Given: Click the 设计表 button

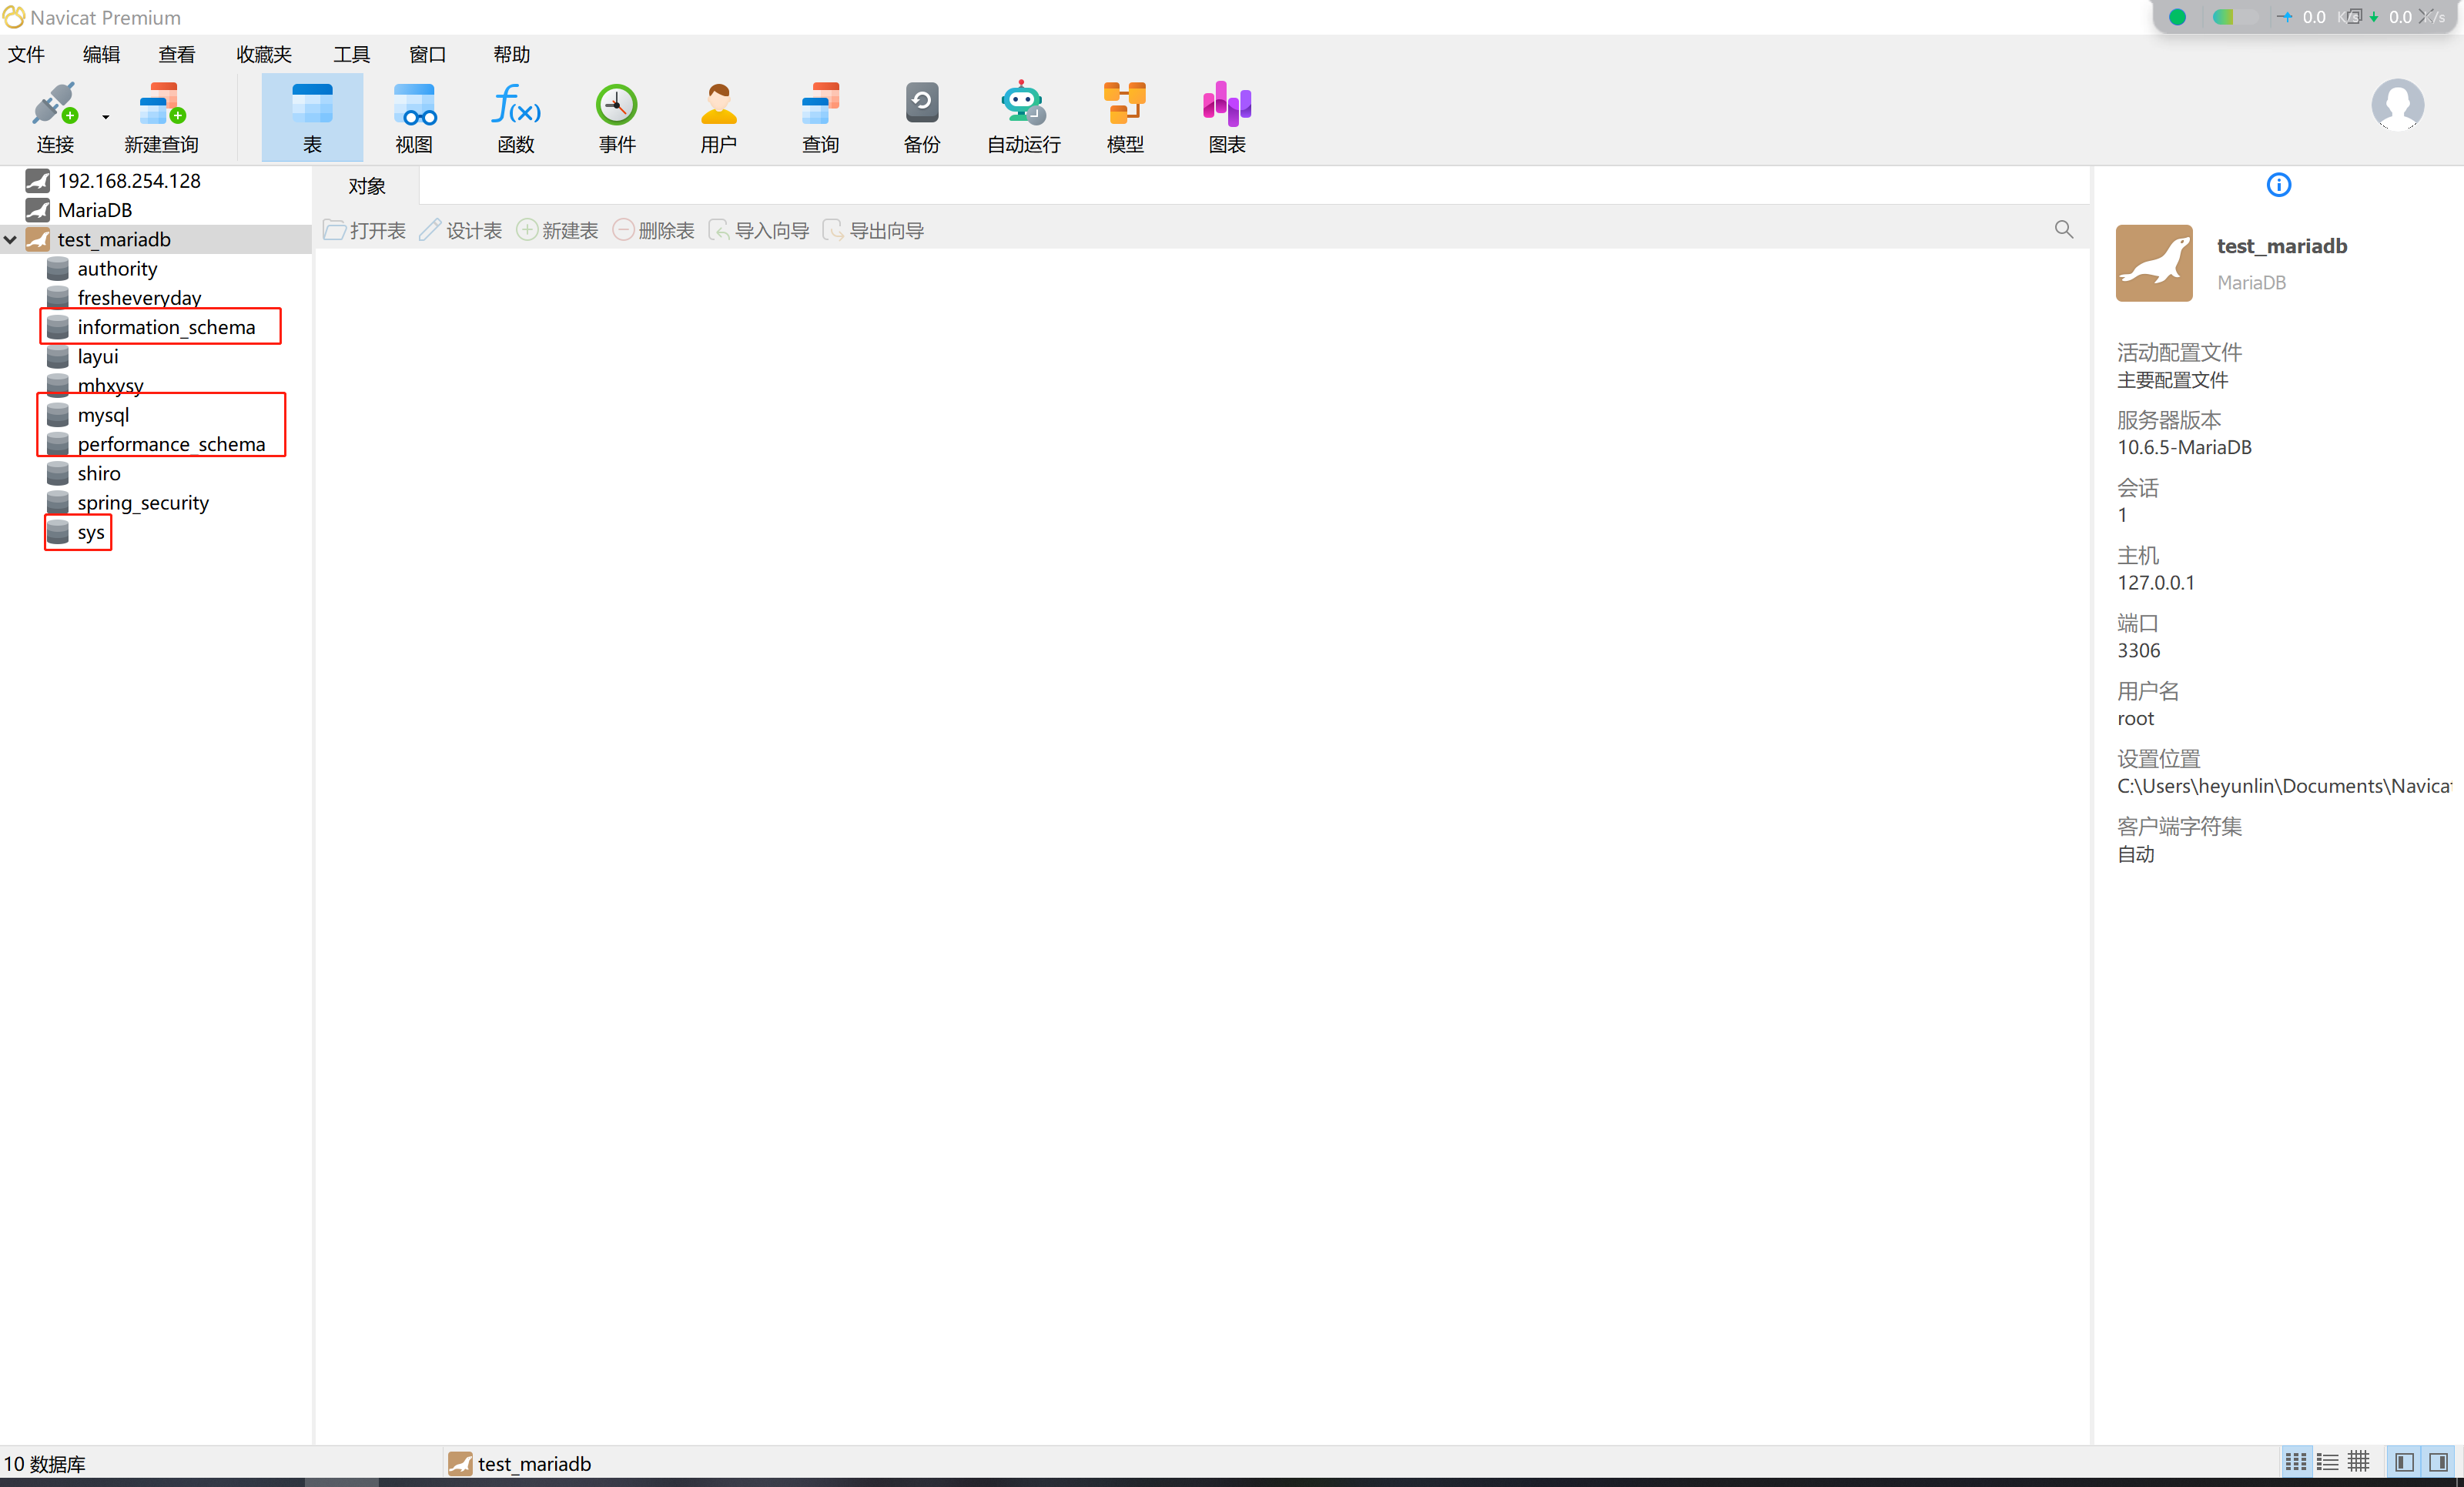Looking at the screenshot, I should 461,231.
